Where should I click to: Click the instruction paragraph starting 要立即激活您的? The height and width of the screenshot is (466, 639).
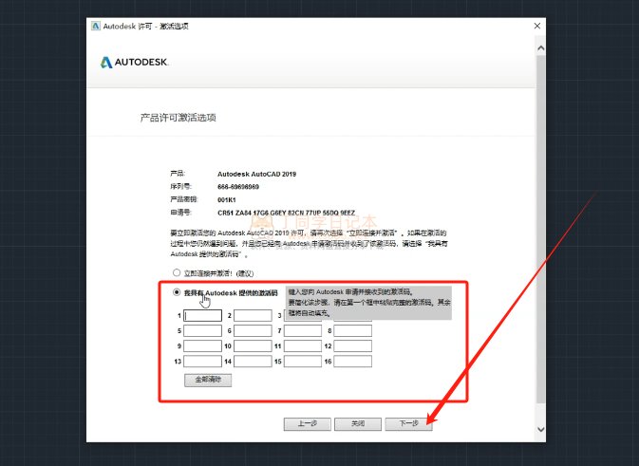pyautogui.click(x=309, y=244)
